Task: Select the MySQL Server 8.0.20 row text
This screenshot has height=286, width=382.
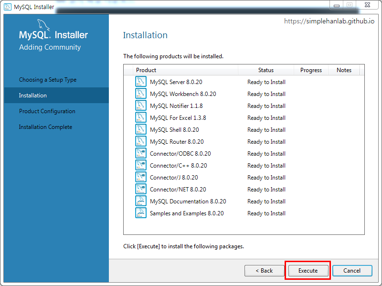Action: click(x=176, y=82)
